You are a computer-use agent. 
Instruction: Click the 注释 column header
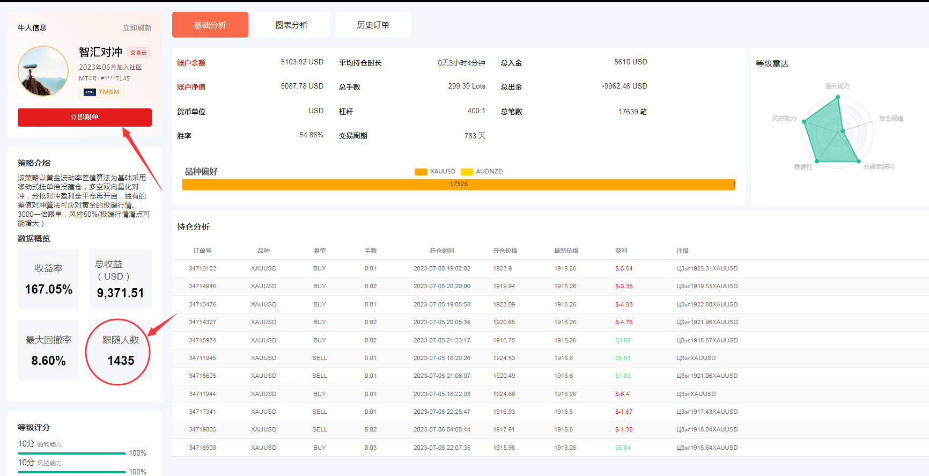[682, 251]
